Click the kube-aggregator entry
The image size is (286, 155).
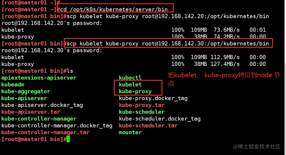click(x=26, y=91)
